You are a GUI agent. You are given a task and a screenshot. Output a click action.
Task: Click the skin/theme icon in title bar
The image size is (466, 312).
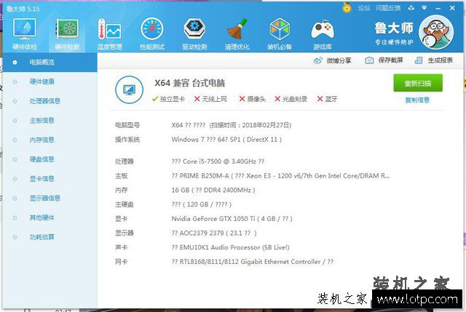point(411,8)
